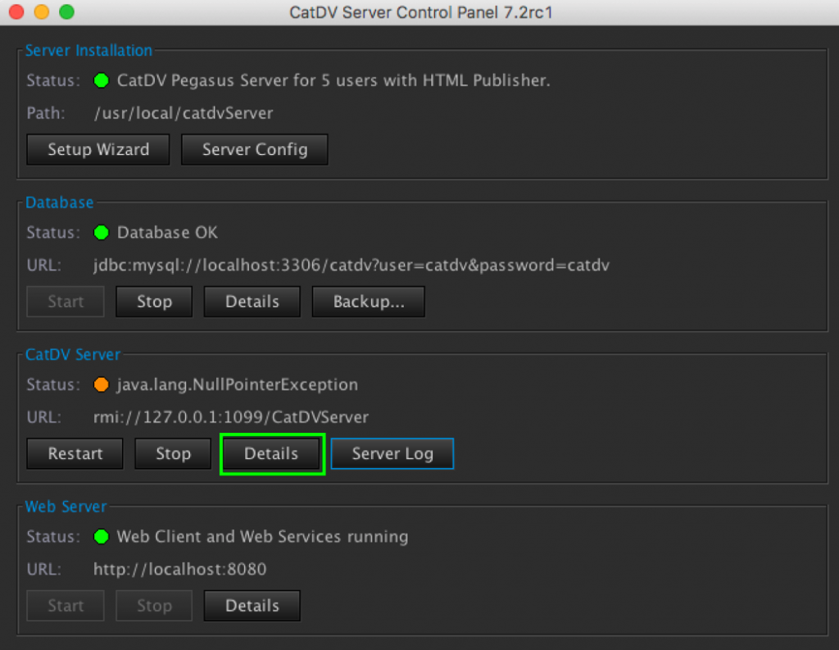
Task: Click the Database section title
Action: [59, 202]
